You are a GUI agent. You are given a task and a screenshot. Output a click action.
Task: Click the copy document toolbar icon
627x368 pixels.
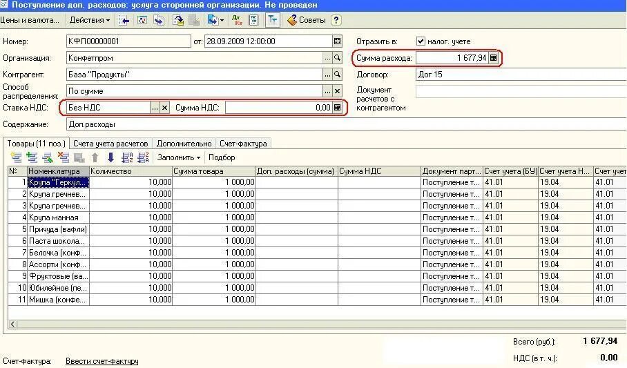click(x=159, y=20)
